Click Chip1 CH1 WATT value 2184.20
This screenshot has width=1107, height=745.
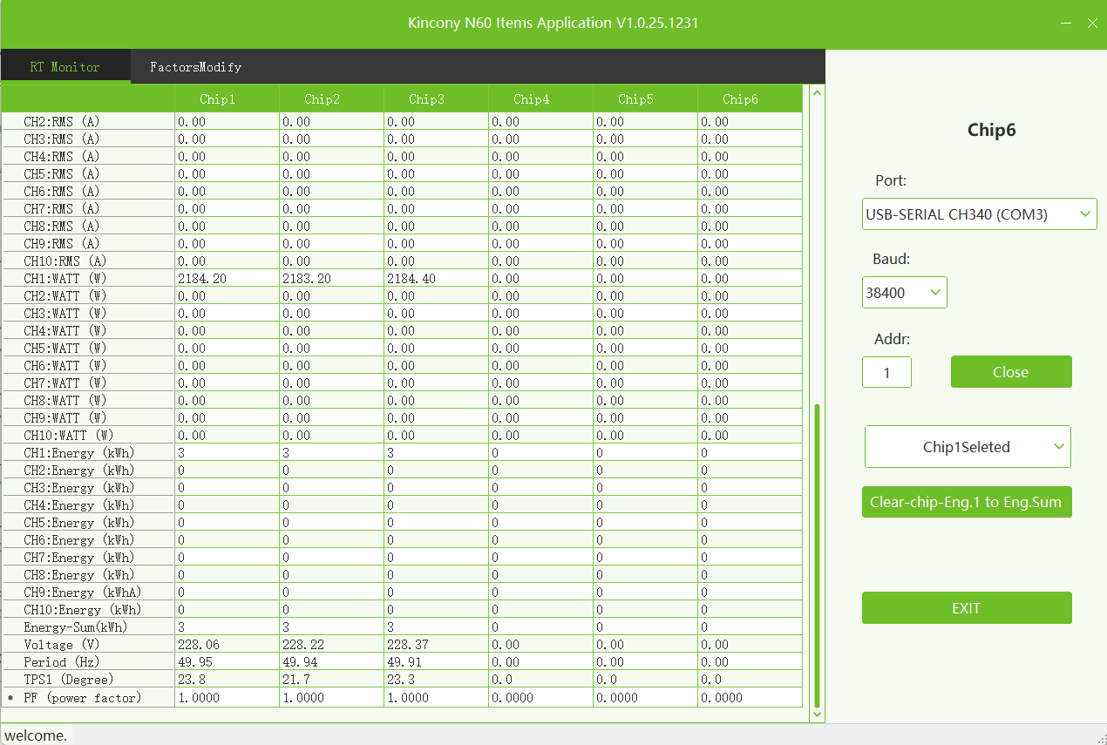pyautogui.click(x=202, y=279)
